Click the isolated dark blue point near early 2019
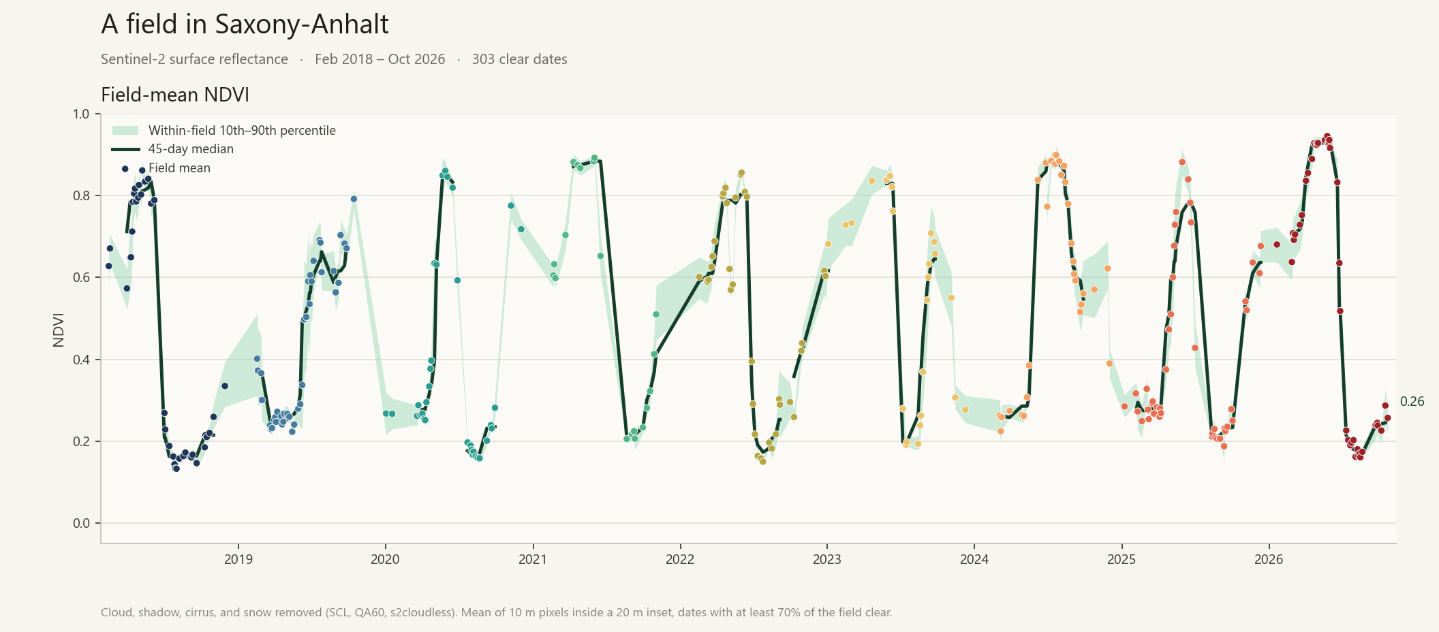1439x632 pixels. 225,386
